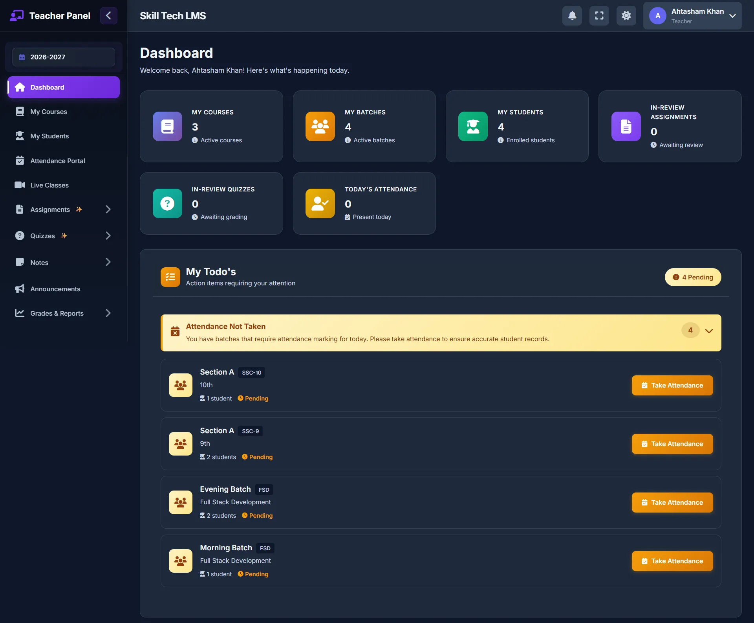Click In-Review Assignments document icon

[626, 127]
